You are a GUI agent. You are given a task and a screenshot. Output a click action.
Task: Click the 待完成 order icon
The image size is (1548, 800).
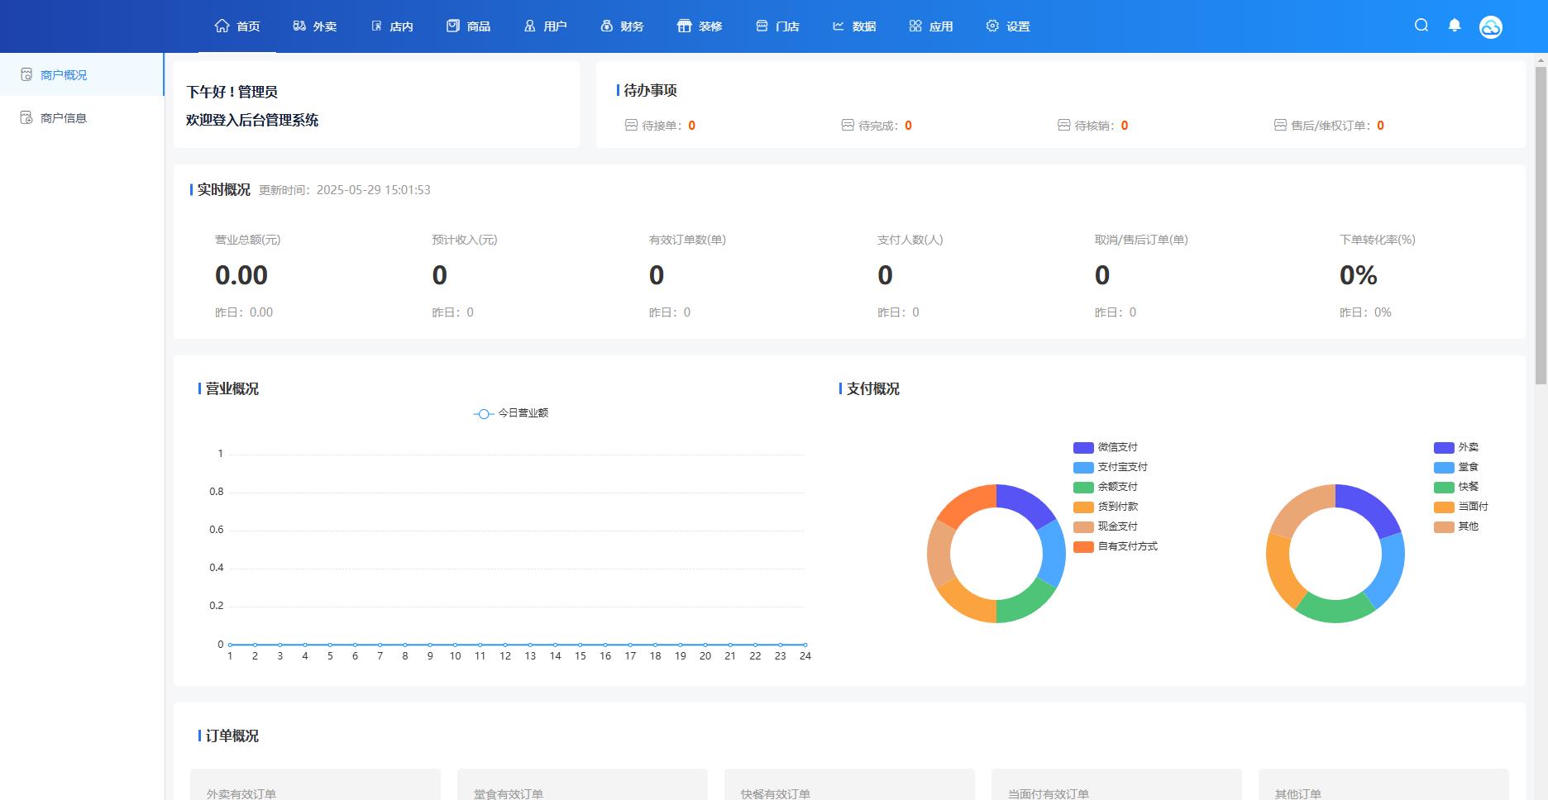click(x=848, y=126)
